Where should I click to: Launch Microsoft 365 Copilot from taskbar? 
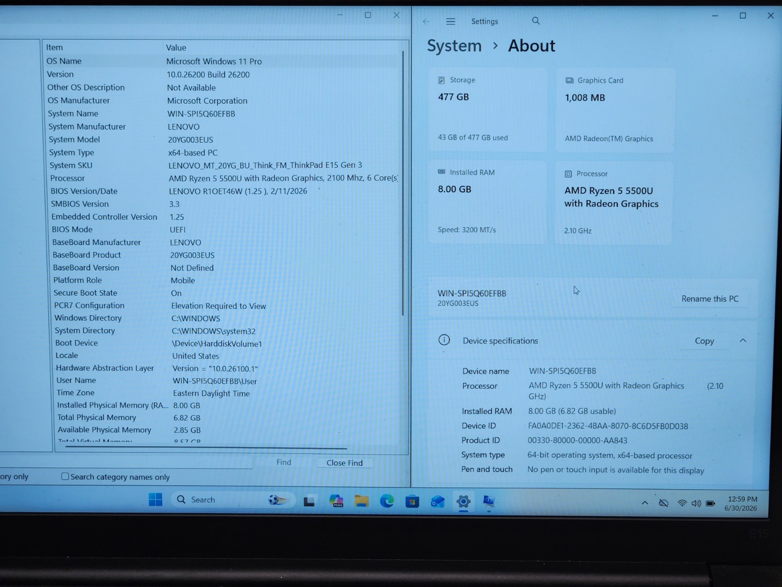pyautogui.click(x=336, y=501)
